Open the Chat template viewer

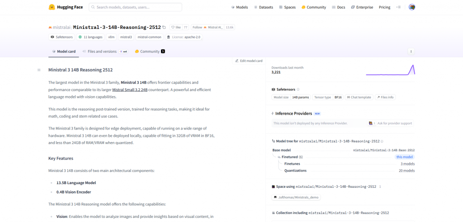click(359, 97)
